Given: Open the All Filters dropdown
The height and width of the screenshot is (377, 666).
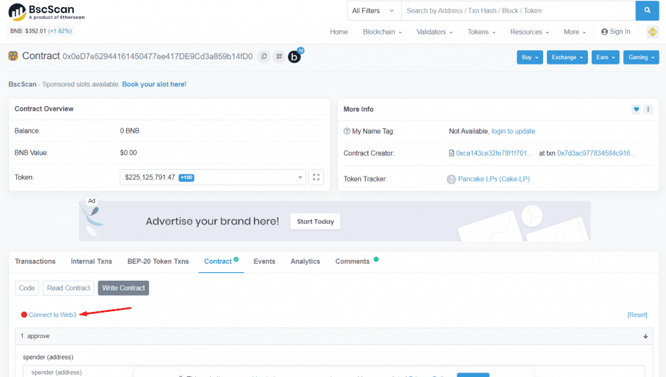Looking at the screenshot, I should pyautogui.click(x=373, y=10).
